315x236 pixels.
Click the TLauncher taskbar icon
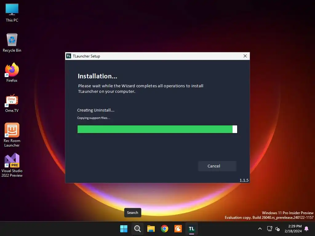tap(191, 229)
